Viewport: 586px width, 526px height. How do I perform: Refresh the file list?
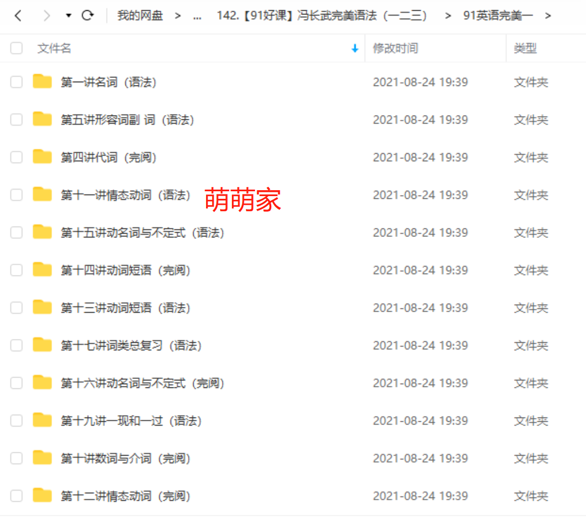click(88, 16)
